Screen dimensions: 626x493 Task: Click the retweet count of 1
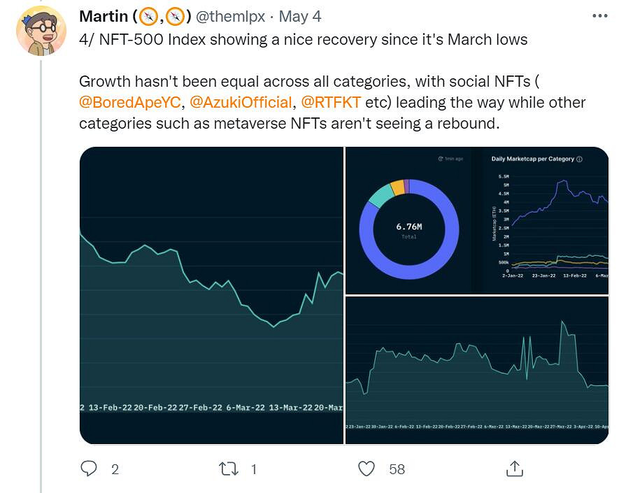coord(253,469)
